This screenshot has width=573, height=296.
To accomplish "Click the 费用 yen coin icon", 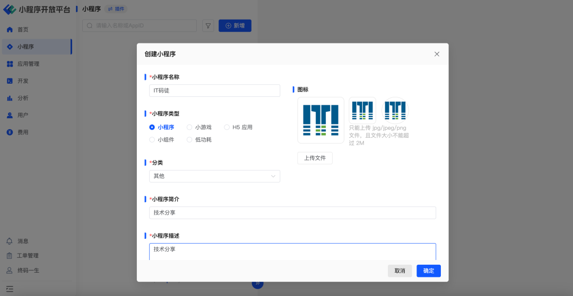I will point(10,132).
